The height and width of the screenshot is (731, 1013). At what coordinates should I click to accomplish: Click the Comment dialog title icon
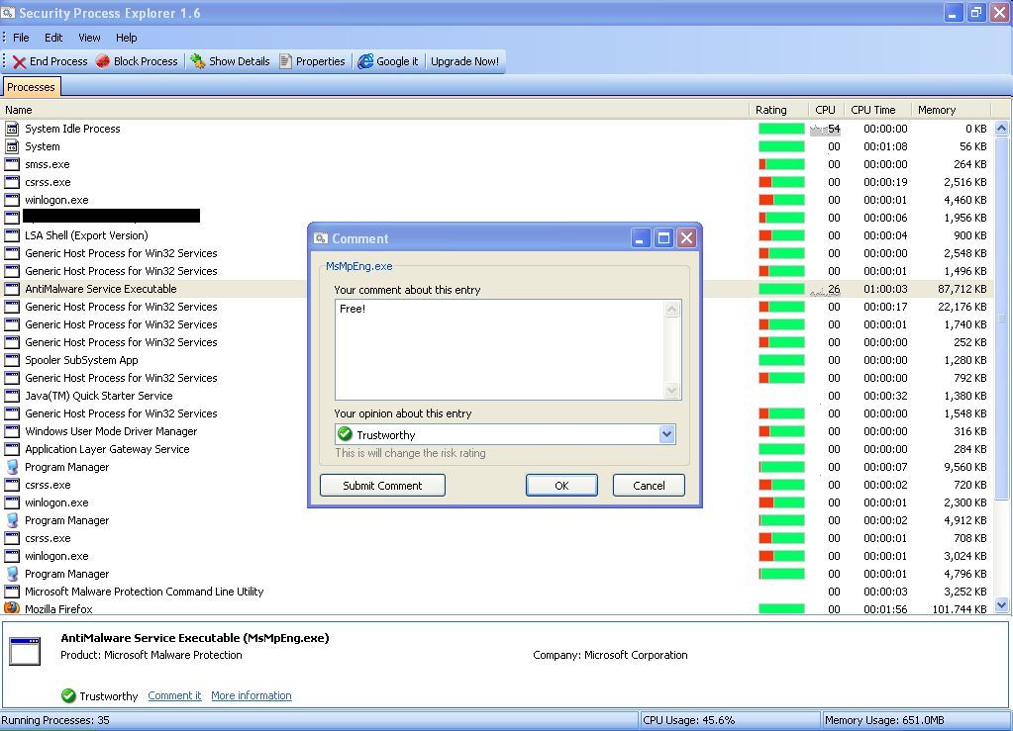[x=321, y=238]
